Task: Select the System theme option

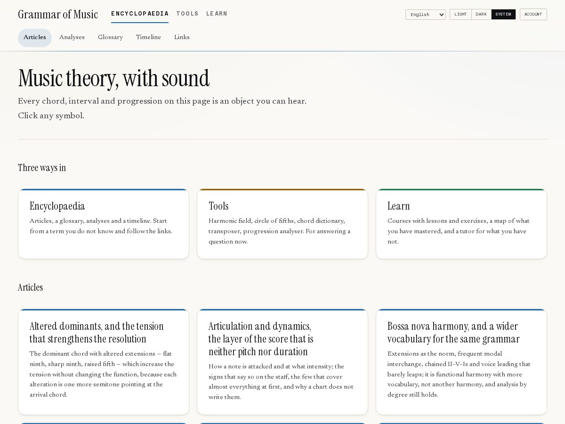Action: (x=503, y=15)
